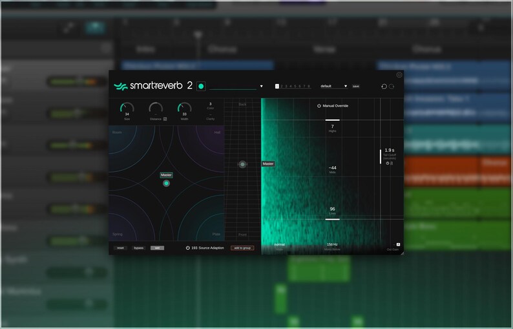This screenshot has height=329, width=513.
Task: Click the Hall corner of the reverb matrix
Action: [x=217, y=133]
